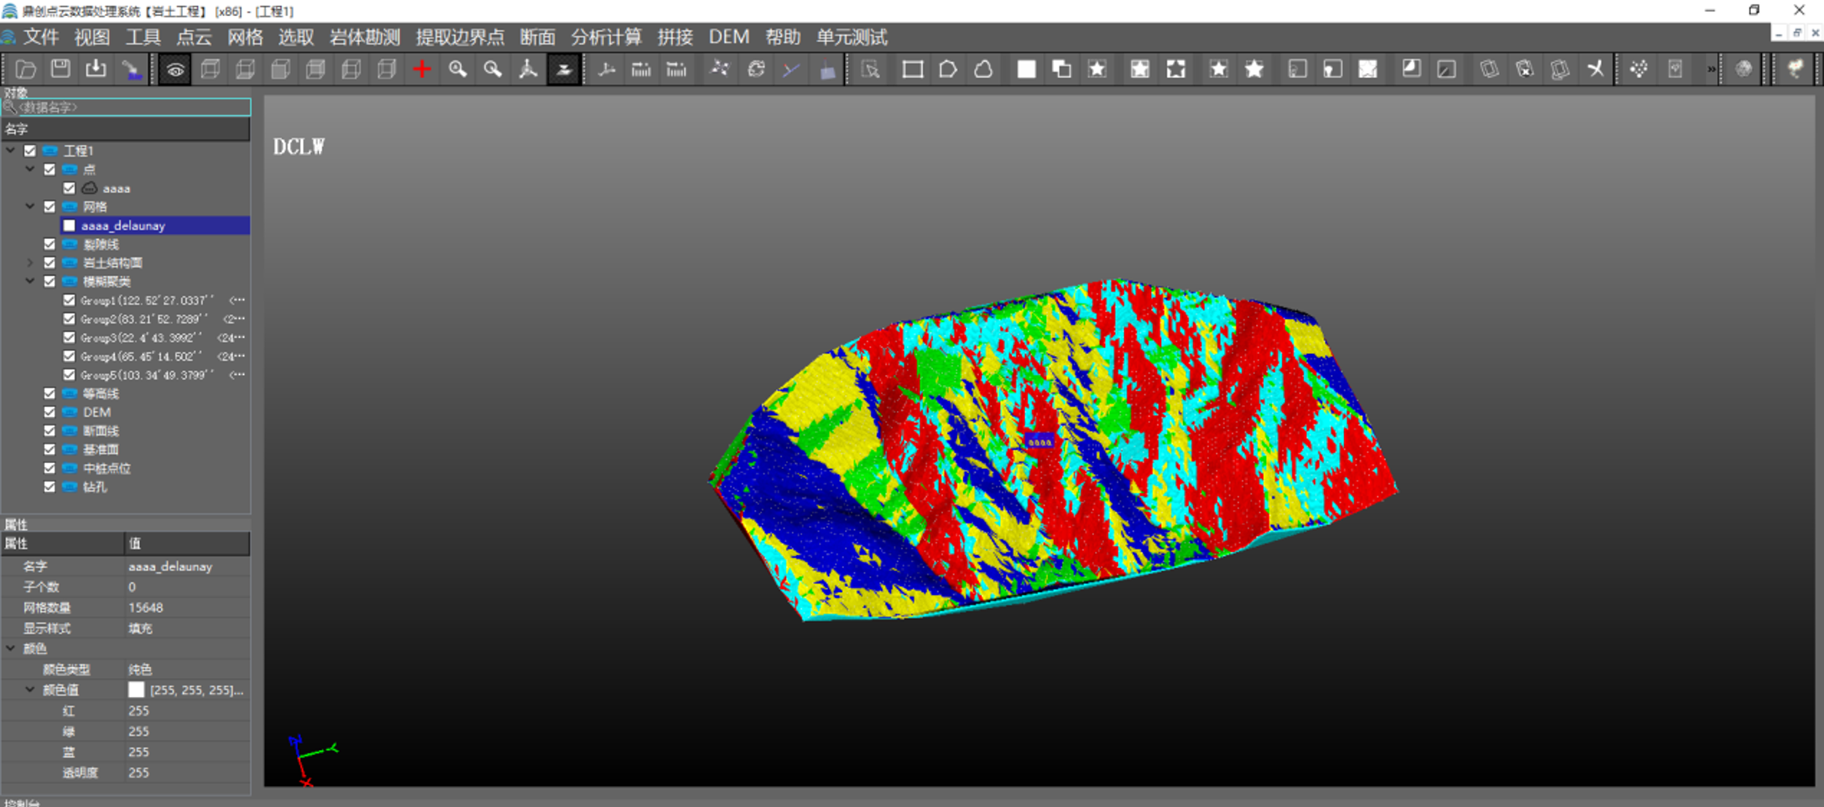
Task: Uncheck the 钻孔 layer checkbox
Action: (x=50, y=487)
